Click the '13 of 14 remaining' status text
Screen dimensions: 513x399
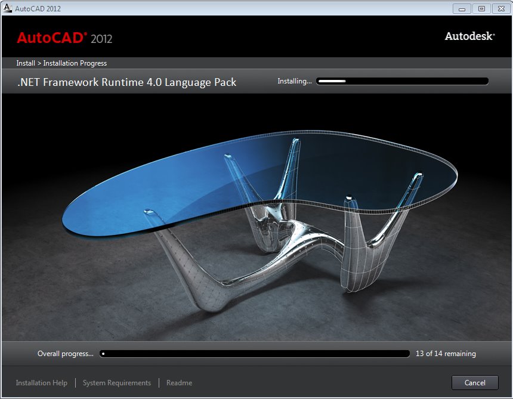[x=446, y=354]
